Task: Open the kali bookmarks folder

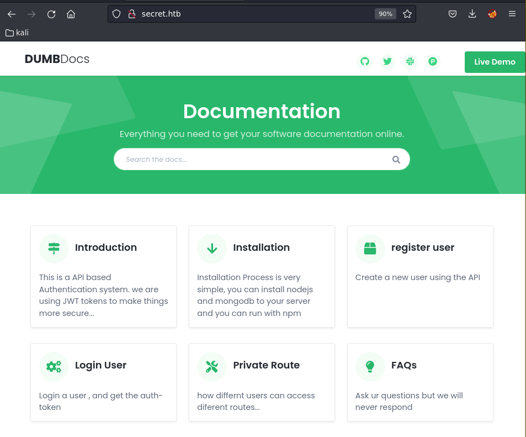Action: point(17,33)
